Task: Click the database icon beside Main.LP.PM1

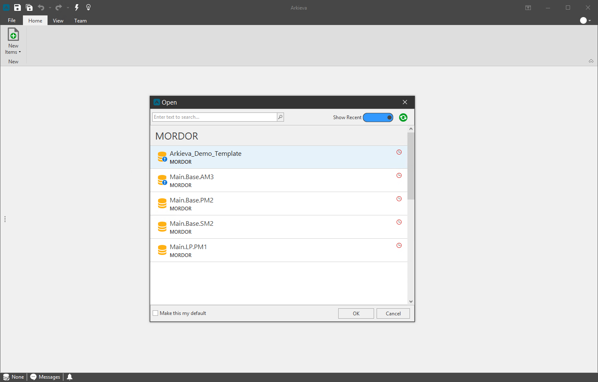Action: [x=162, y=250]
